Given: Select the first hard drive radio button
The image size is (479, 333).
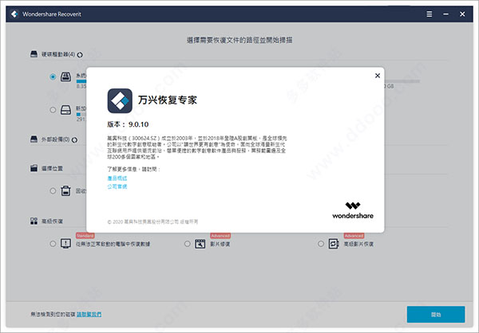Looking at the screenshot, I should (53, 76).
